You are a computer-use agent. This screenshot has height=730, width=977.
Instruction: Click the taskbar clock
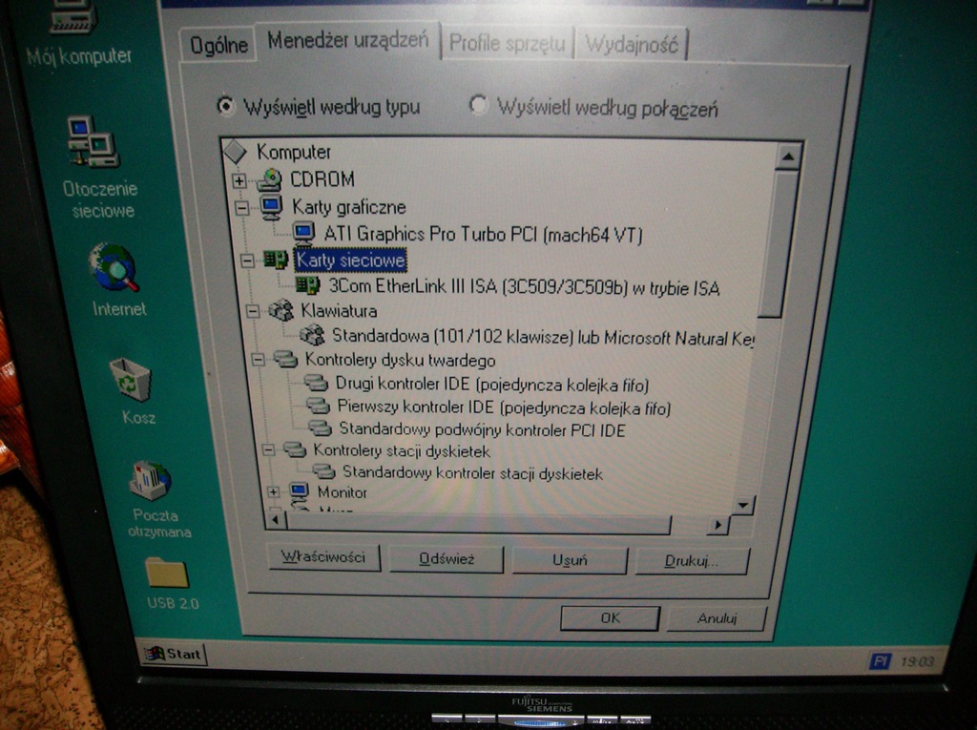(917, 661)
